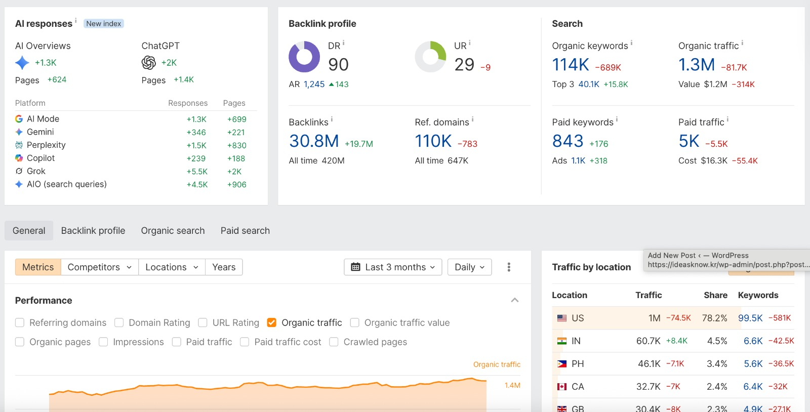Open Top 3 keywords 40.1K link
The height and width of the screenshot is (412, 810).
pos(589,85)
